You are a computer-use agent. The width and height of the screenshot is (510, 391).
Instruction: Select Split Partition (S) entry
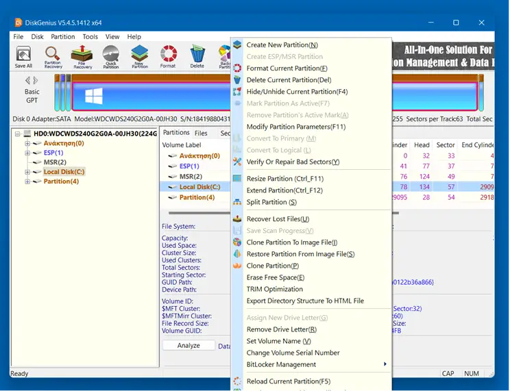(271, 202)
